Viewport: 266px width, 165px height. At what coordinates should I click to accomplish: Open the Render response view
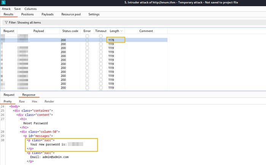click(x=49, y=102)
